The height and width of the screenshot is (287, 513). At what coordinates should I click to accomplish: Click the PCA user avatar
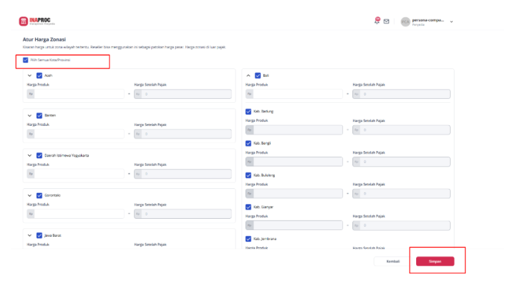(x=405, y=22)
